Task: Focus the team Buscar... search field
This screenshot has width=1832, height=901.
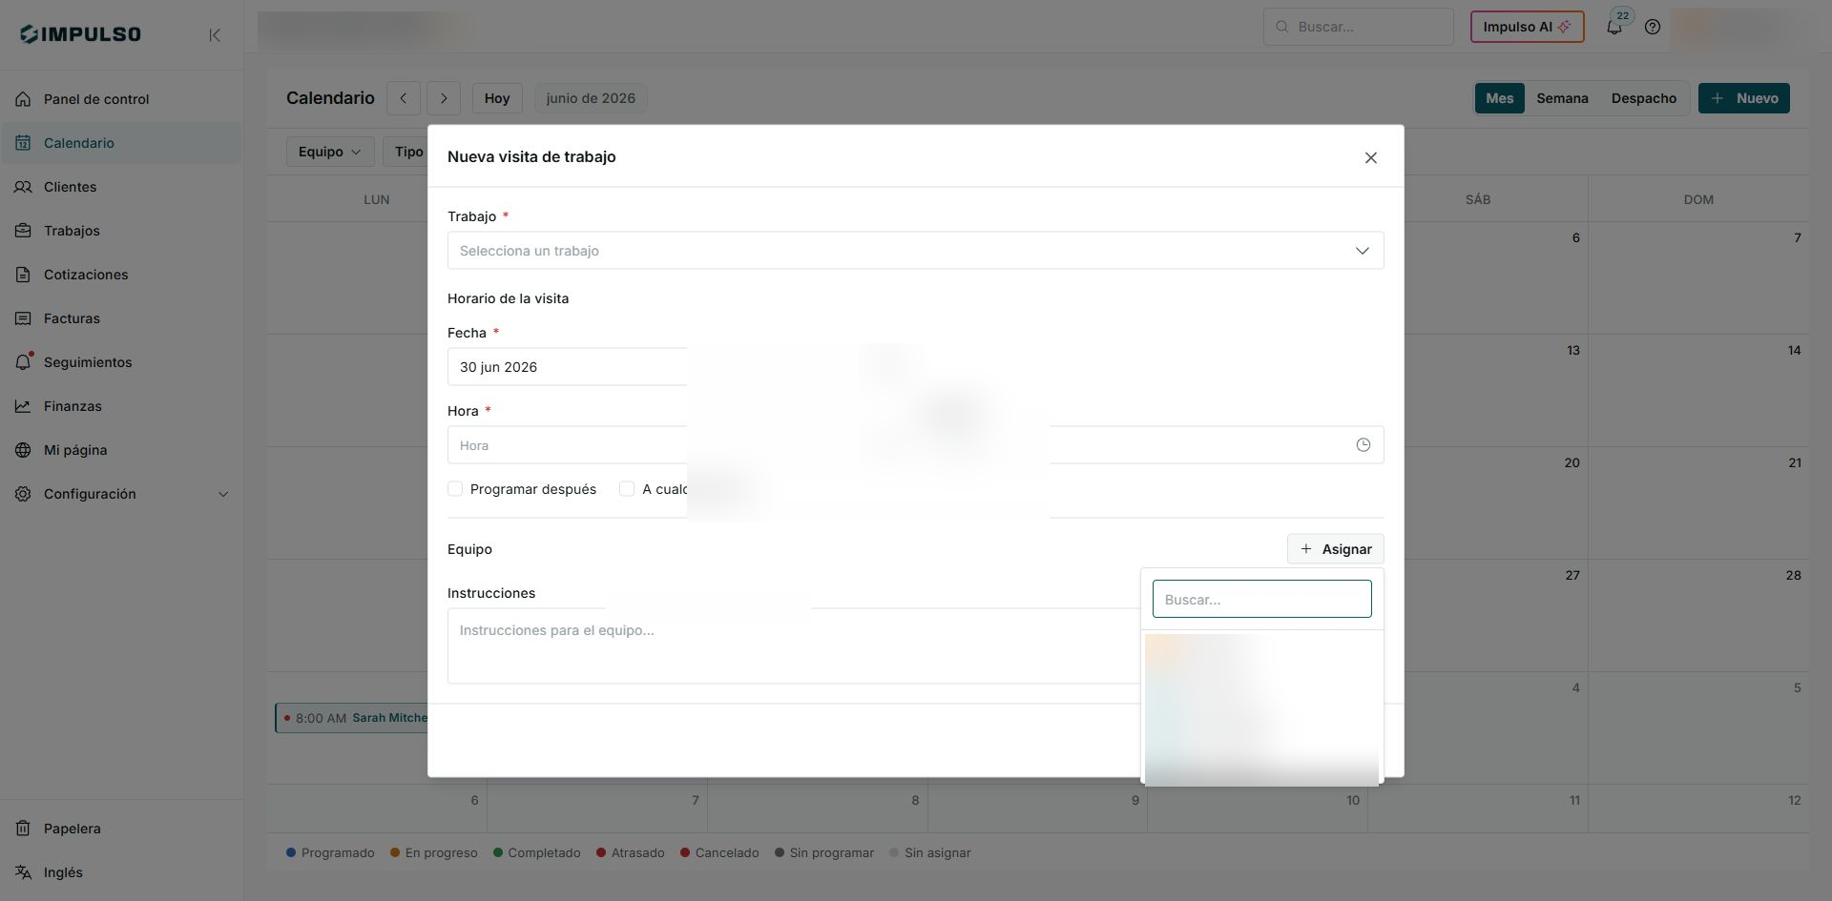Action: tap(1261, 600)
